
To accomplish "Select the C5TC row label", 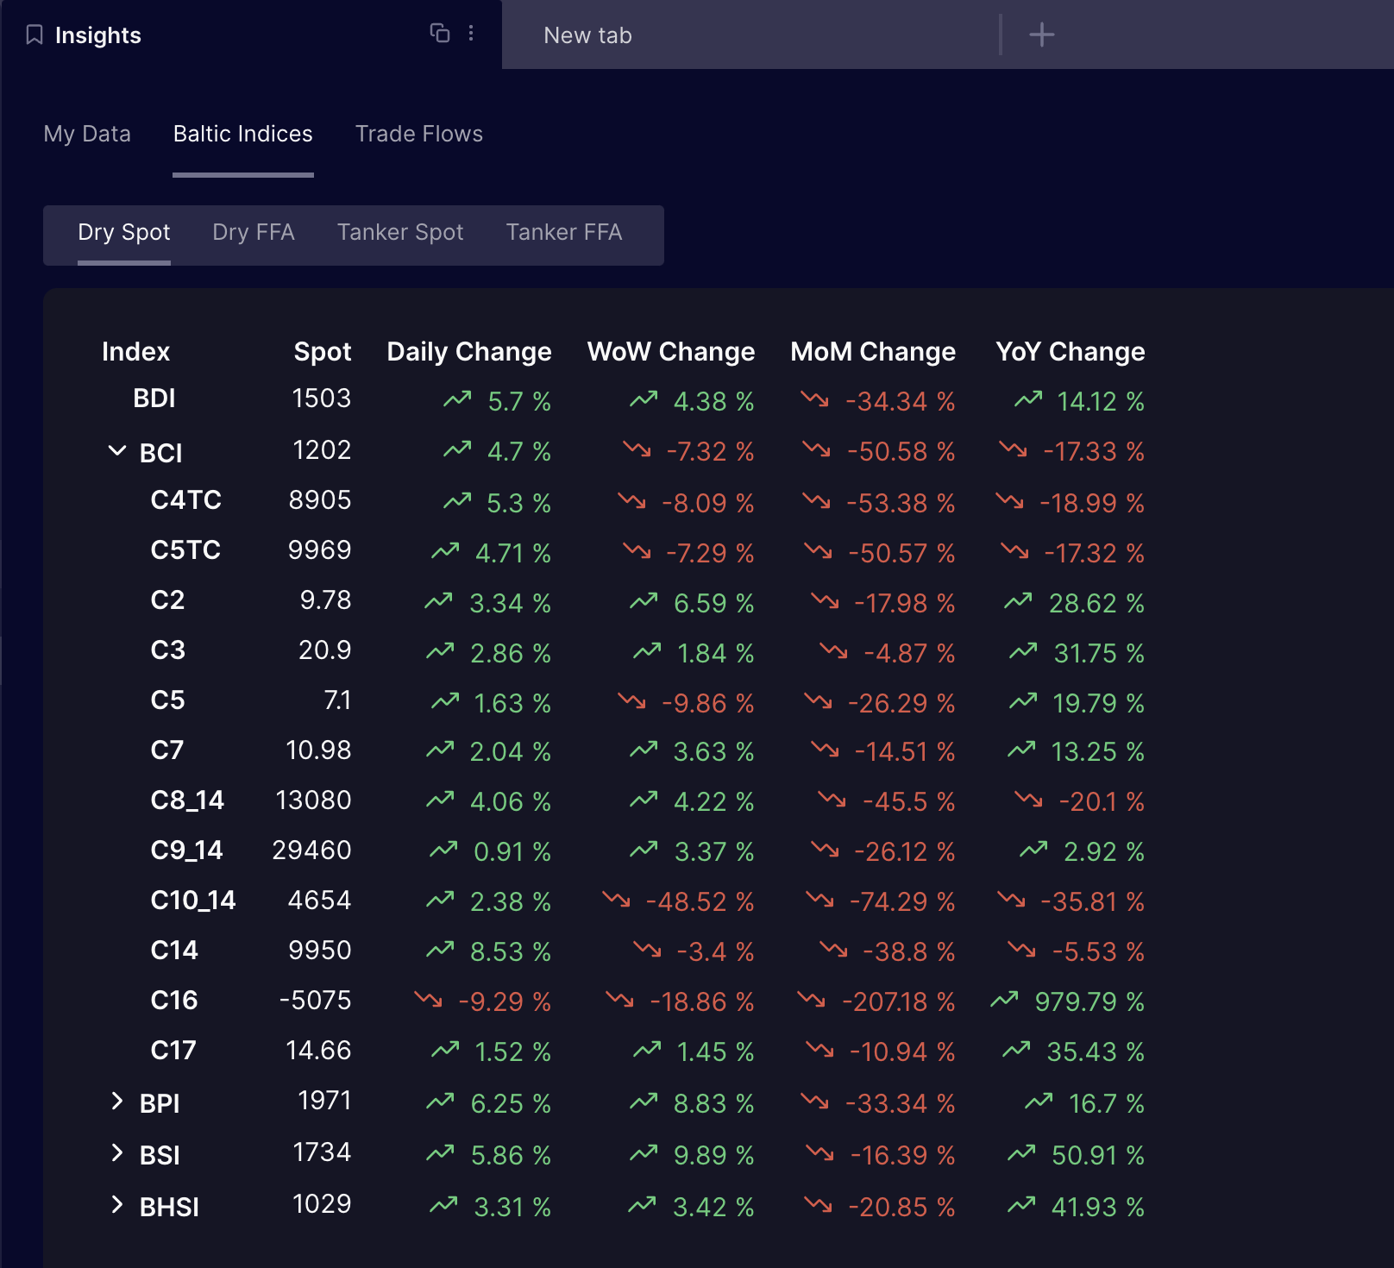I will pos(185,550).
